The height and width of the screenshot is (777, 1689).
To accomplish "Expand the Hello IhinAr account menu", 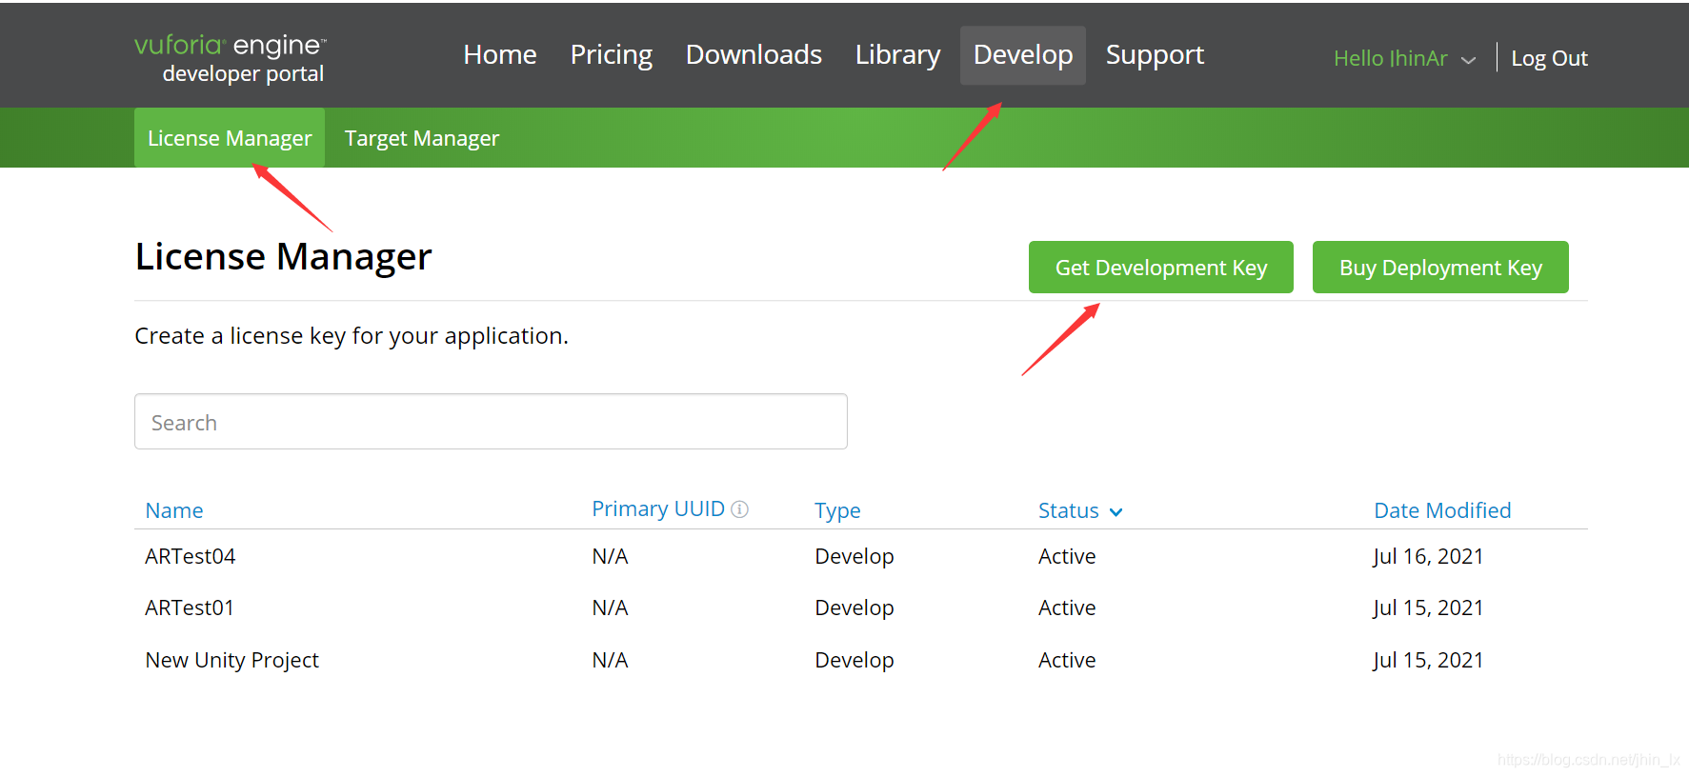I will click(x=1404, y=59).
